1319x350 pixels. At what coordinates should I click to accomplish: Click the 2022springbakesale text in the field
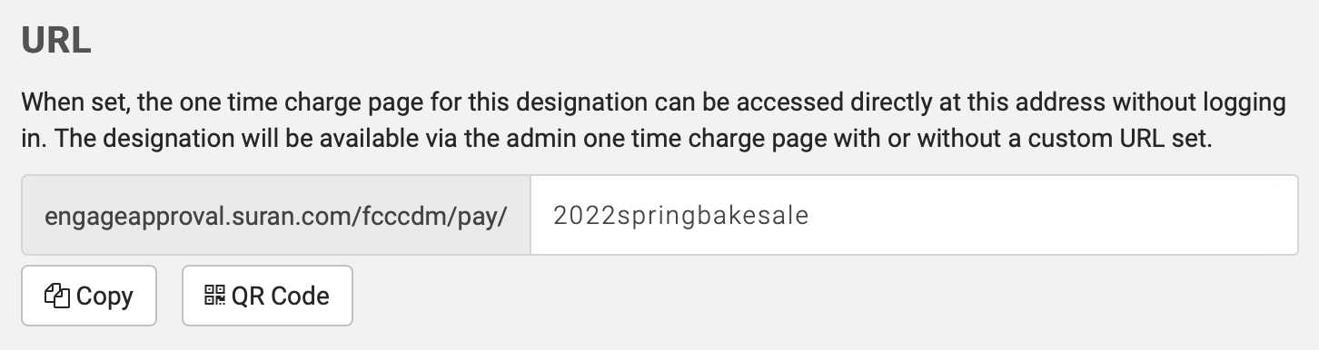[680, 216]
